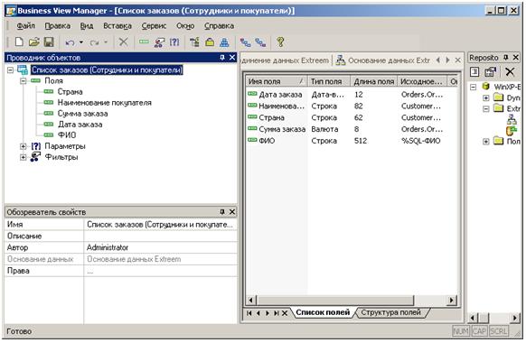Image resolution: width=526 pixels, height=343 pixels.
Task: Insert a filter using the toolbar filter icon
Action: [x=159, y=42]
